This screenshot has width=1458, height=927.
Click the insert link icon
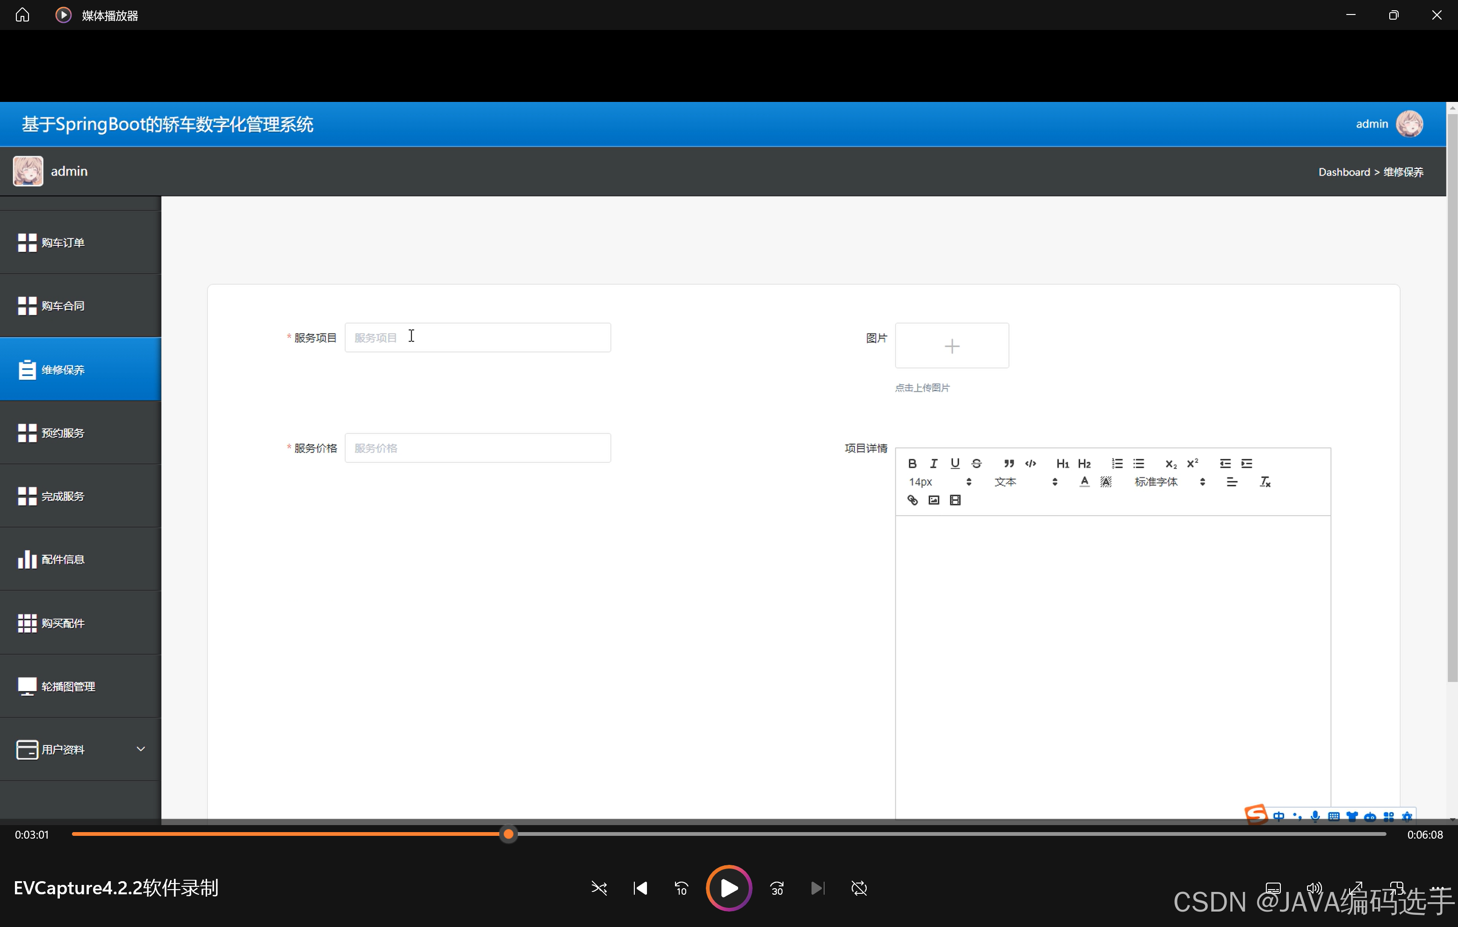(x=912, y=500)
